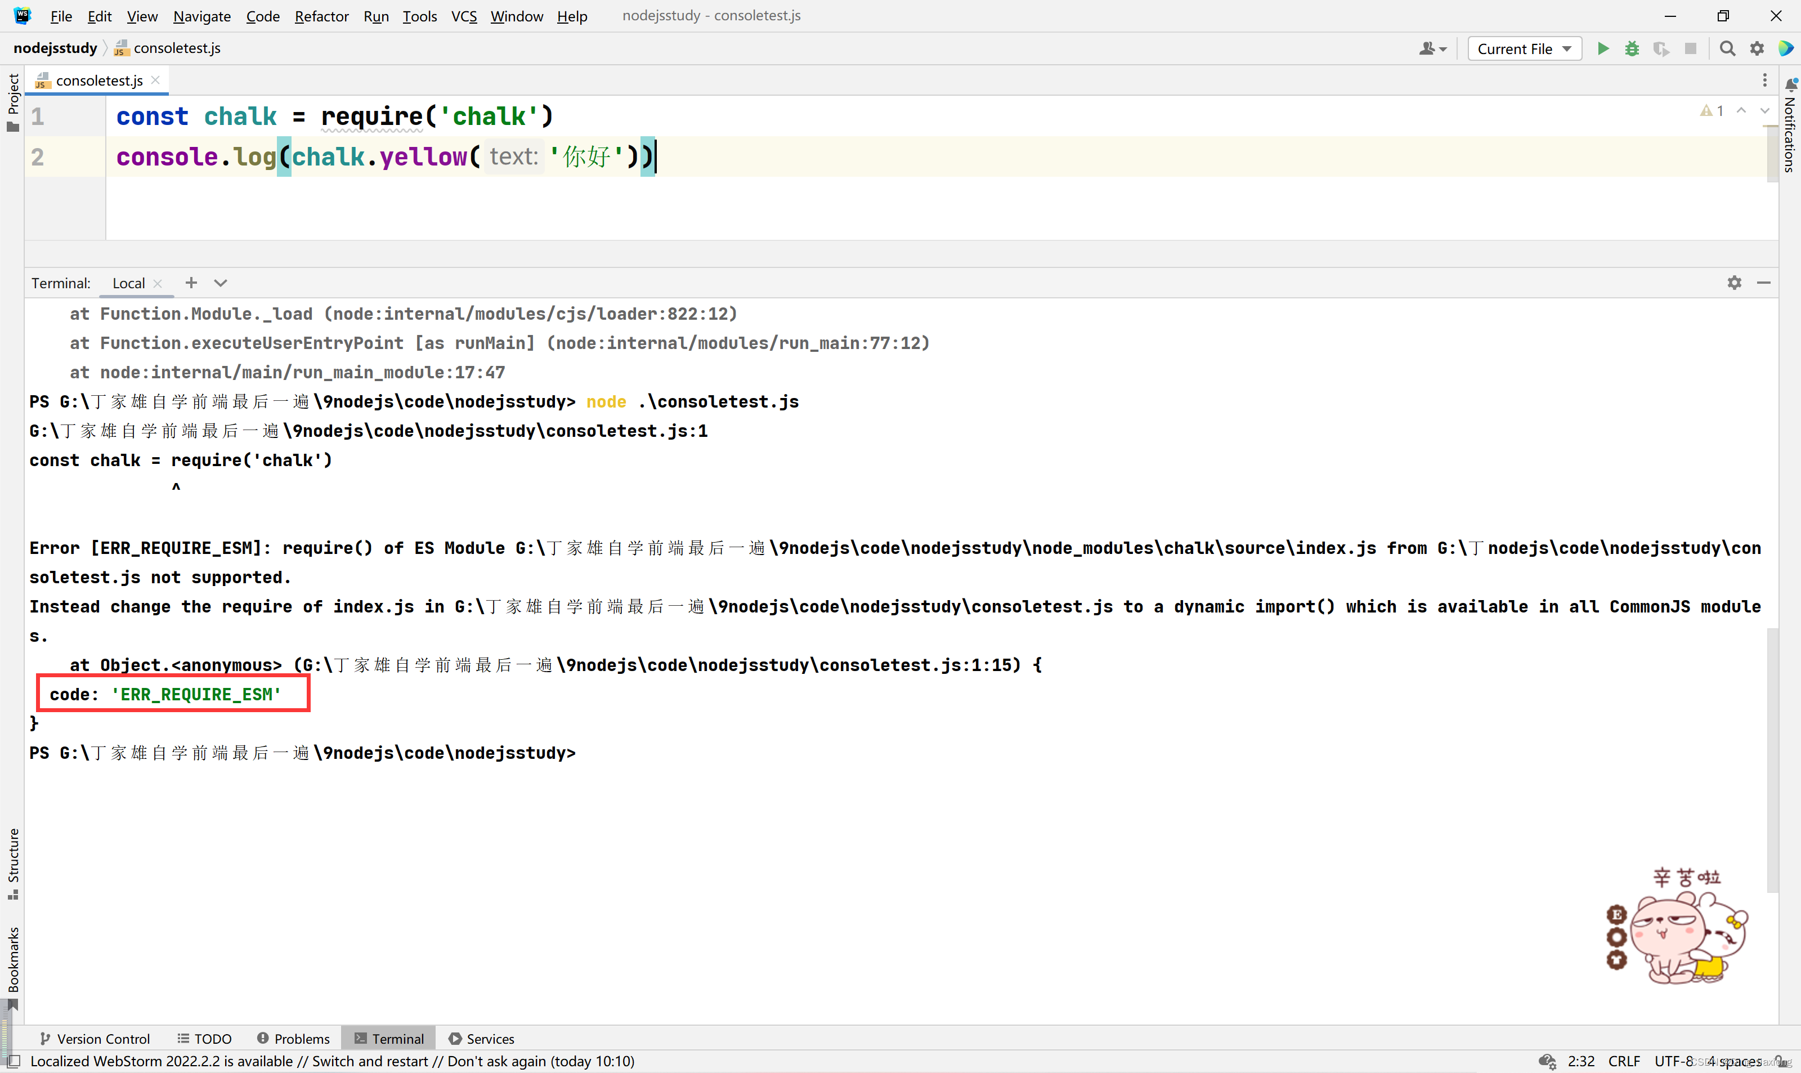This screenshot has width=1801, height=1073.
Task: Expand the terminal session options chevron
Action: [221, 283]
